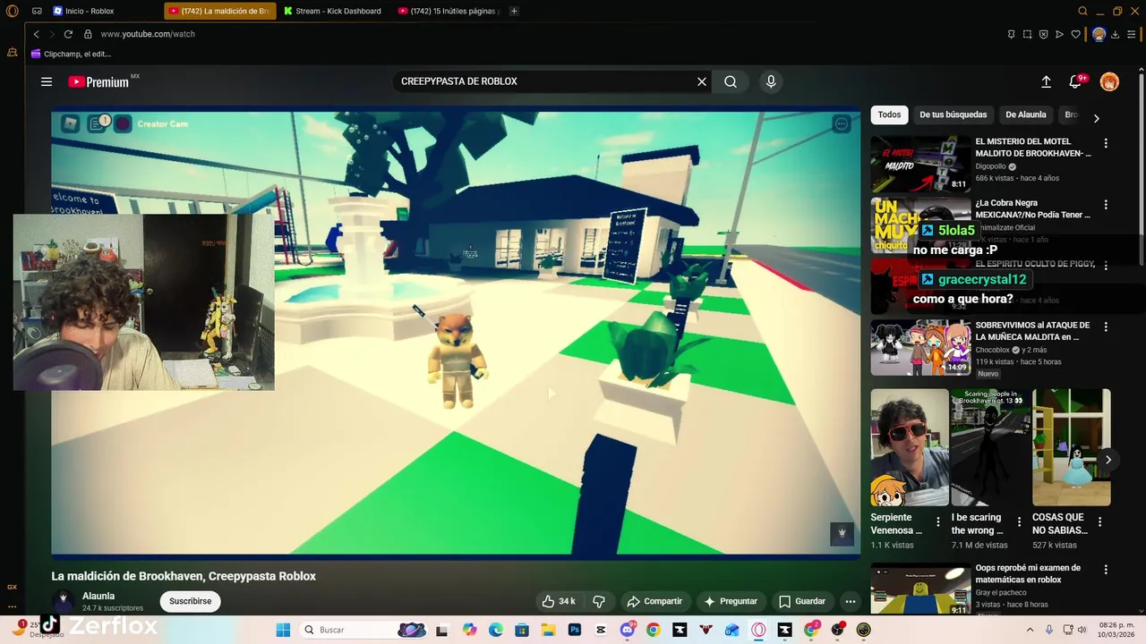This screenshot has width=1146, height=644.
Task: Open Oops reprobé mi examen title
Action: tap(1028, 573)
